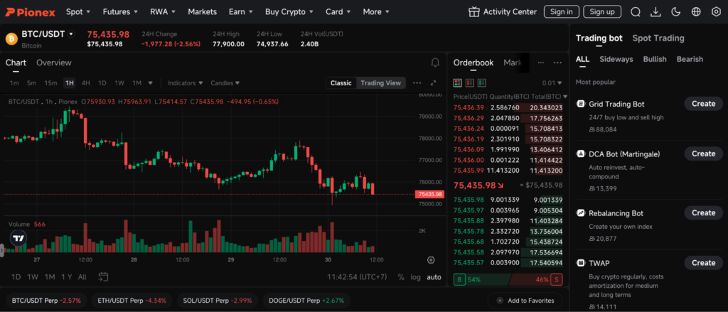Click the Sign up button

pos(601,12)
